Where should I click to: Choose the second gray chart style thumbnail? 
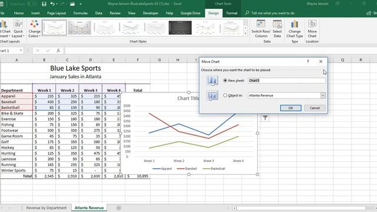coord(80,28)
